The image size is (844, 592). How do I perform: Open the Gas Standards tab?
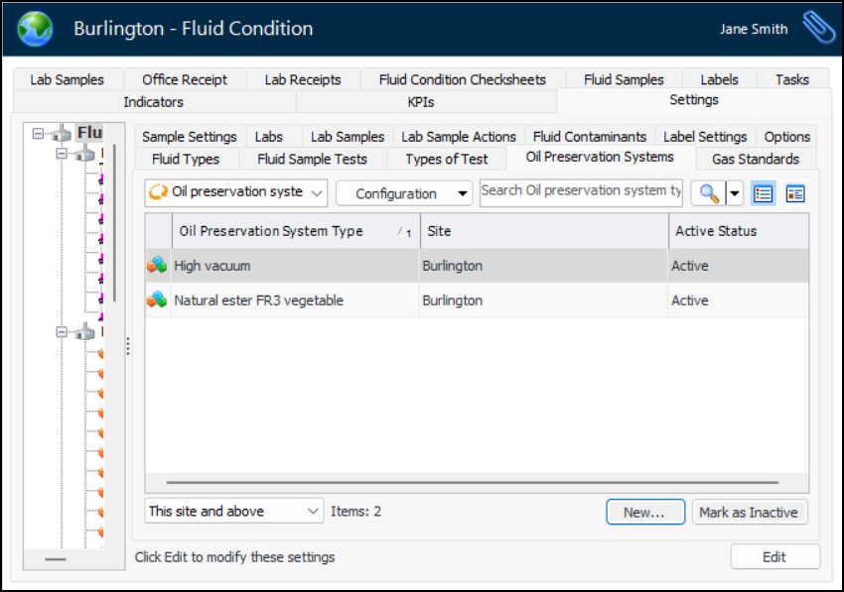tap(755, 159)
